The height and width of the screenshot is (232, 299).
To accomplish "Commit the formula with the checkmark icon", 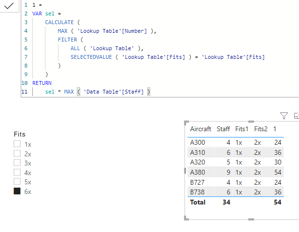I will click(9, 6).
